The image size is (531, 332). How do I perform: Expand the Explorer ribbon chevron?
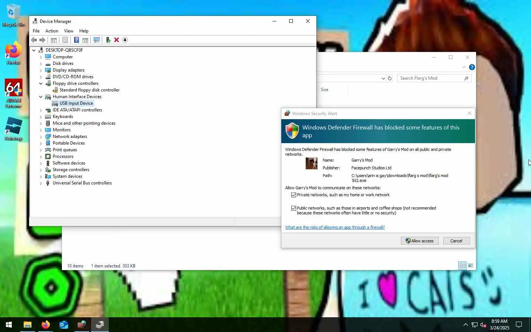464,67
